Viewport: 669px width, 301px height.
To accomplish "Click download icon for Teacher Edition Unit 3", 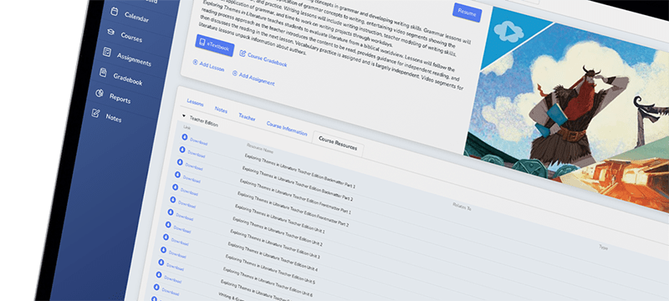I will (170, 212).
